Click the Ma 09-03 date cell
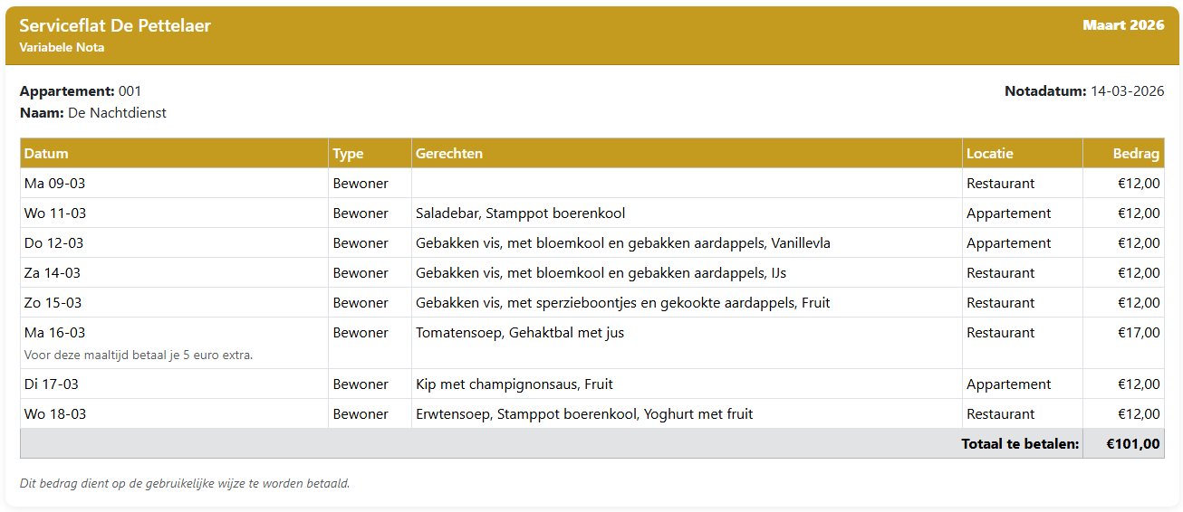 (55, 184)
